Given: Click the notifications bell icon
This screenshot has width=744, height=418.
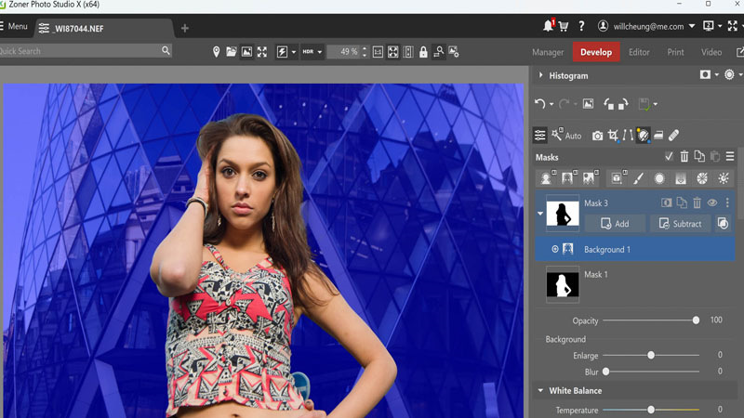Looking at the screenshot, I should point(548,26).
